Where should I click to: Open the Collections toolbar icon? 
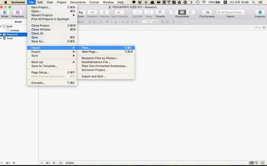coord(17,13)
